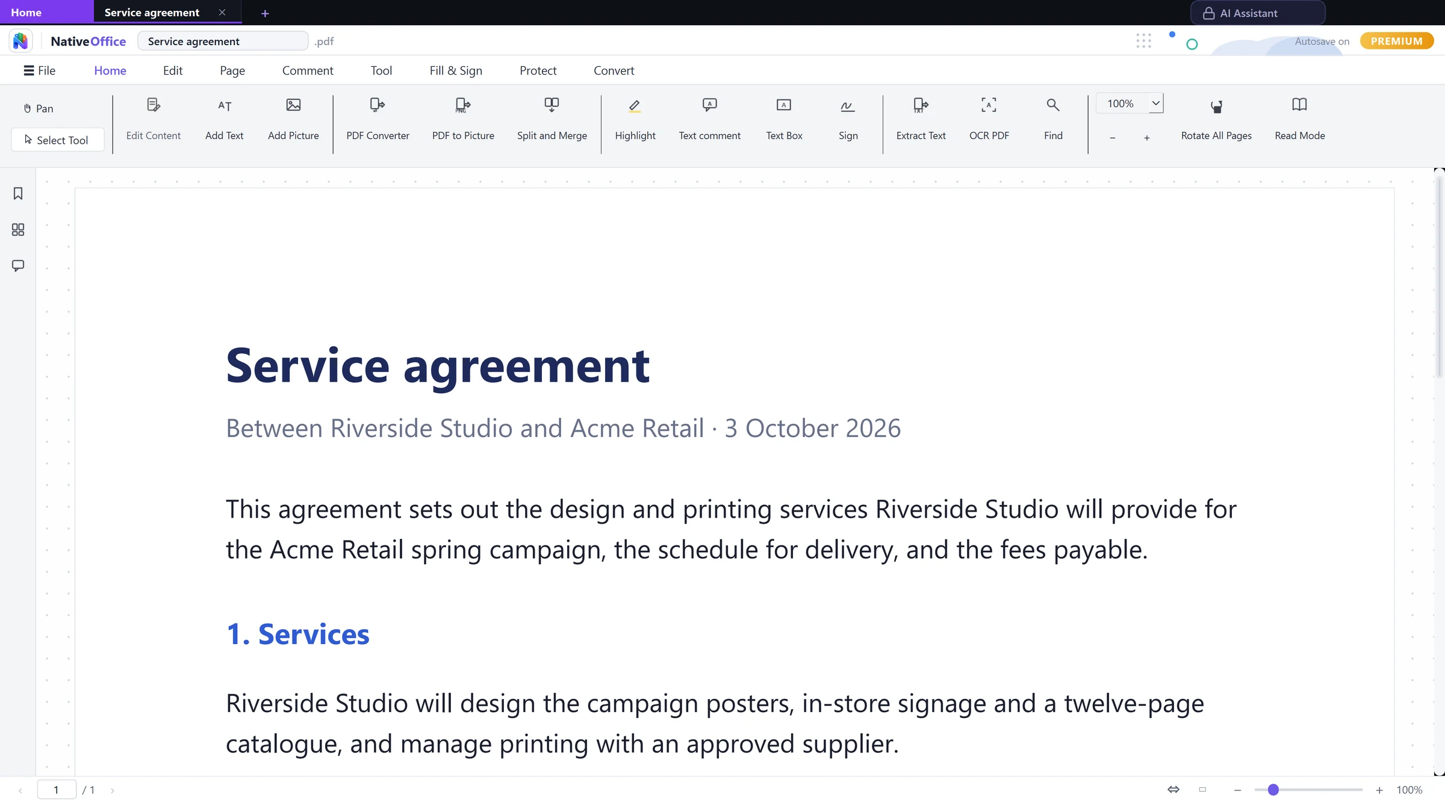Rotate All Pages
The width and height of the screenshot is (1445, 803).
1216,119
